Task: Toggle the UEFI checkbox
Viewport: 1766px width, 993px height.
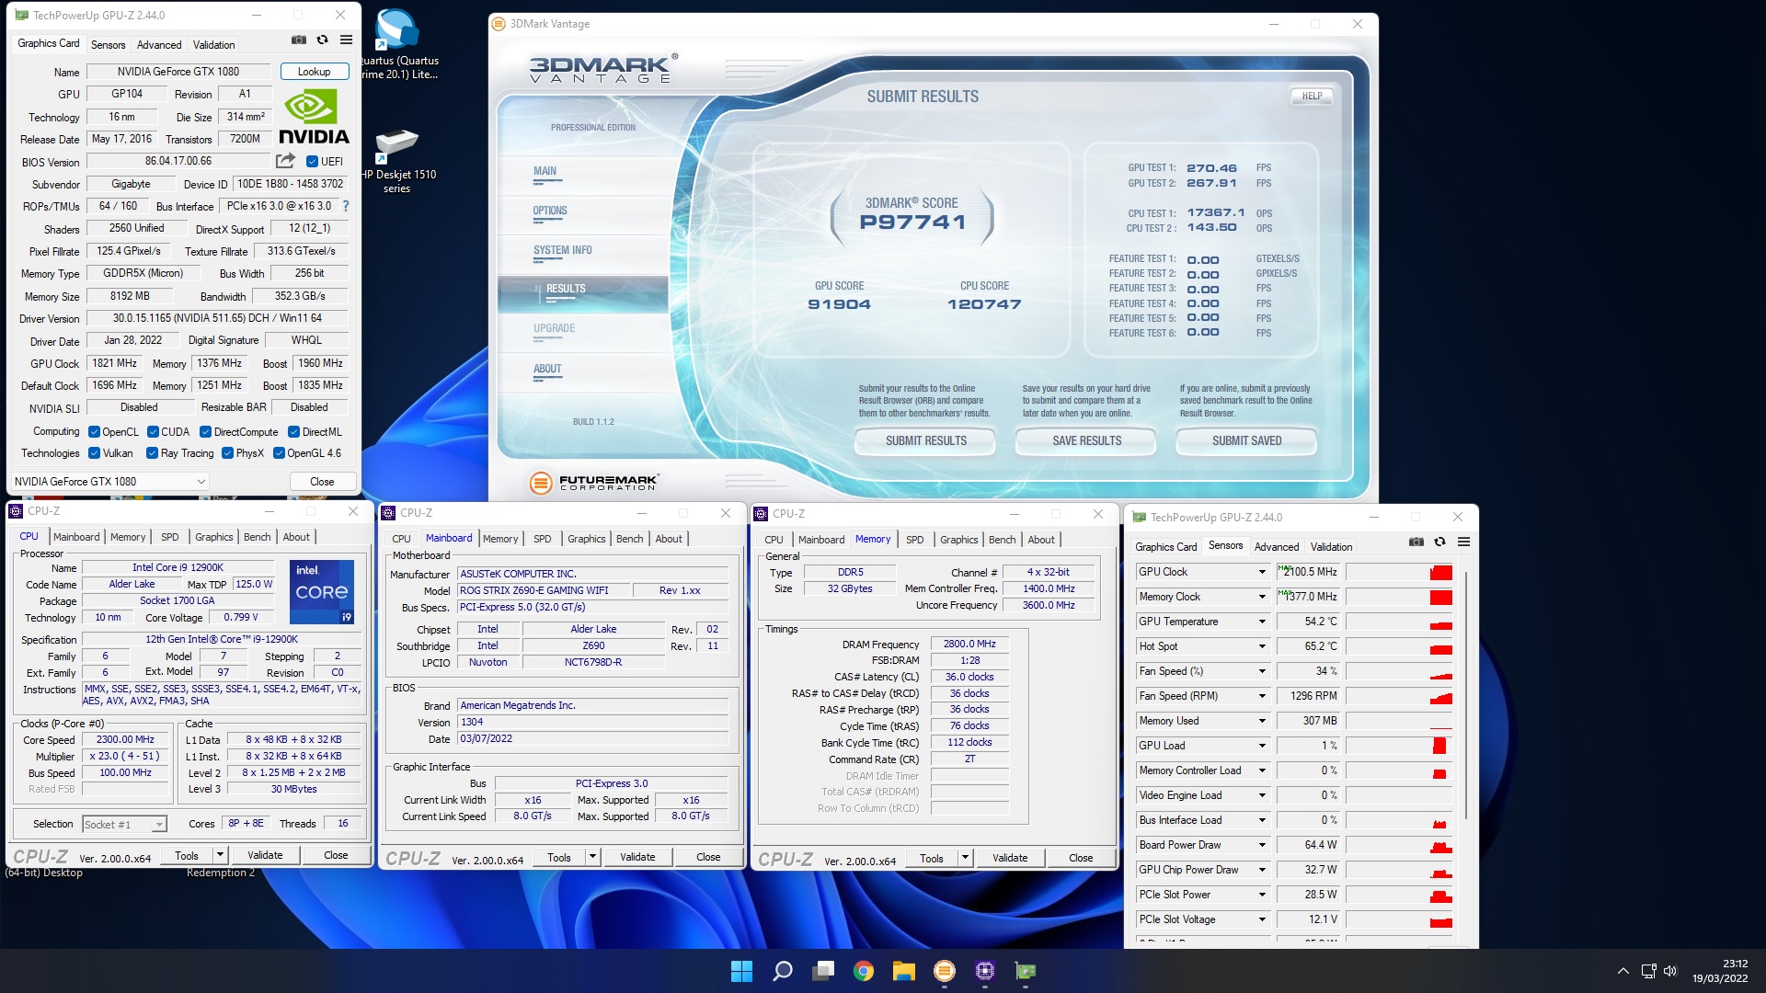Action: pos(312,161)
